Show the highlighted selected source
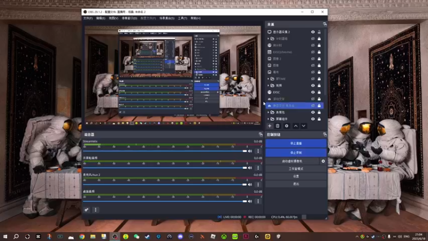This screenshot has height=241, width=428. [x=313, y=106]
